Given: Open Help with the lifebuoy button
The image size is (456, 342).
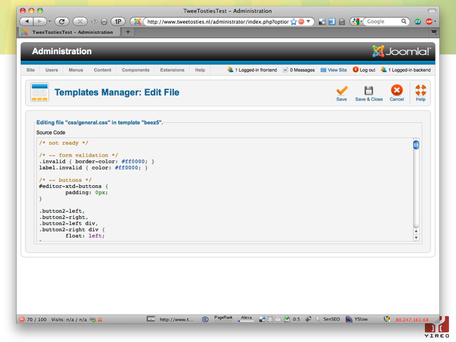Looking at the screenshot, I should 421,93.
